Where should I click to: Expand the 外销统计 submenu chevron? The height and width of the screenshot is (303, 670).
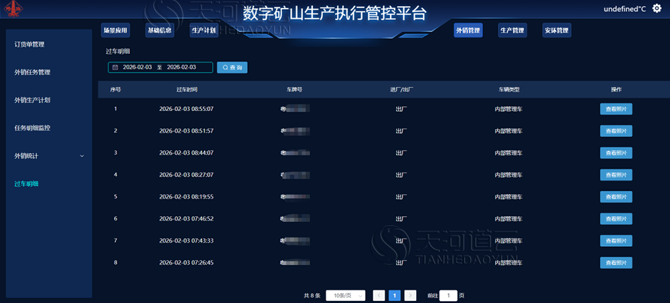pos(82,157)
